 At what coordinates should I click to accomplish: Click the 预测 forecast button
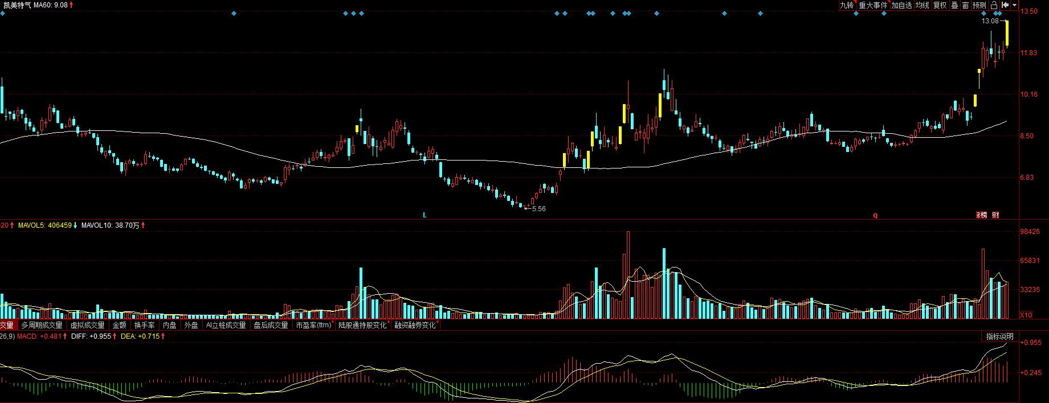coord(979,5)
